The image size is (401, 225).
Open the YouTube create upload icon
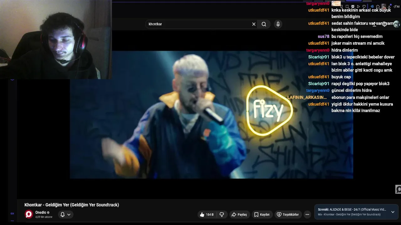pyautogui.click(x=374, y=24)
